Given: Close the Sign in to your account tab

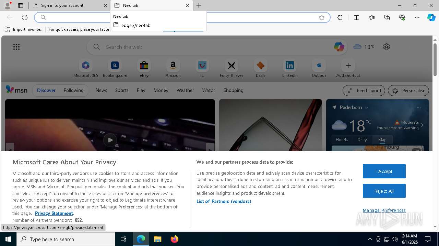Looking at the screenshot, I should 105,5.
